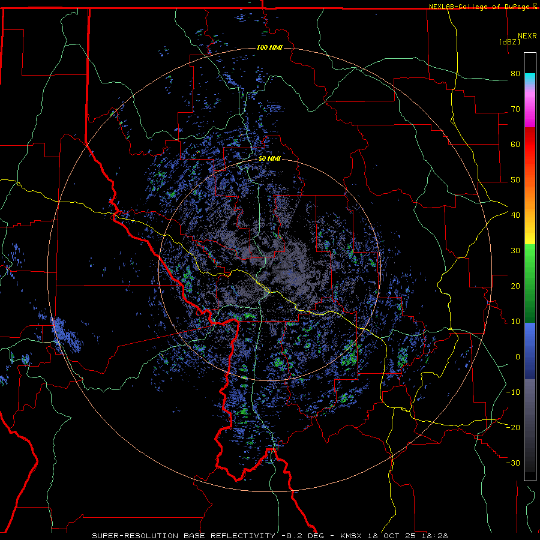Click the 60 value on the dBZ scale

click(515, 144)
